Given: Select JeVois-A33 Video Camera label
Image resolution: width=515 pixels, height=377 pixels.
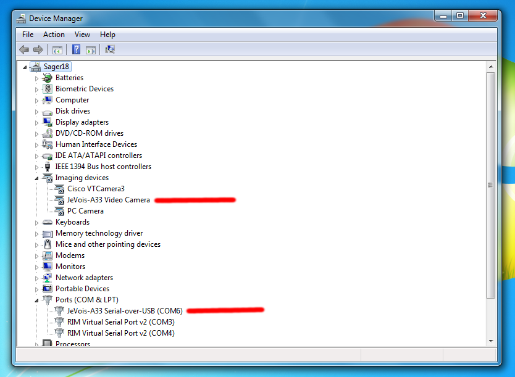Looking at the screenshot, I should click(x=109, y=200).
